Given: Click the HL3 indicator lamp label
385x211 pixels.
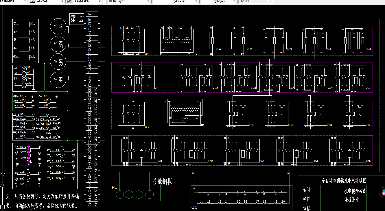Looking at the screenshot, I should pos(28,78).
